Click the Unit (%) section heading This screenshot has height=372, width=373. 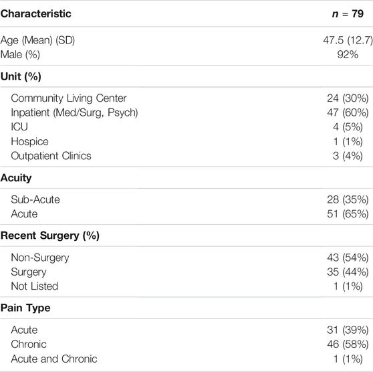coord(21,77)
